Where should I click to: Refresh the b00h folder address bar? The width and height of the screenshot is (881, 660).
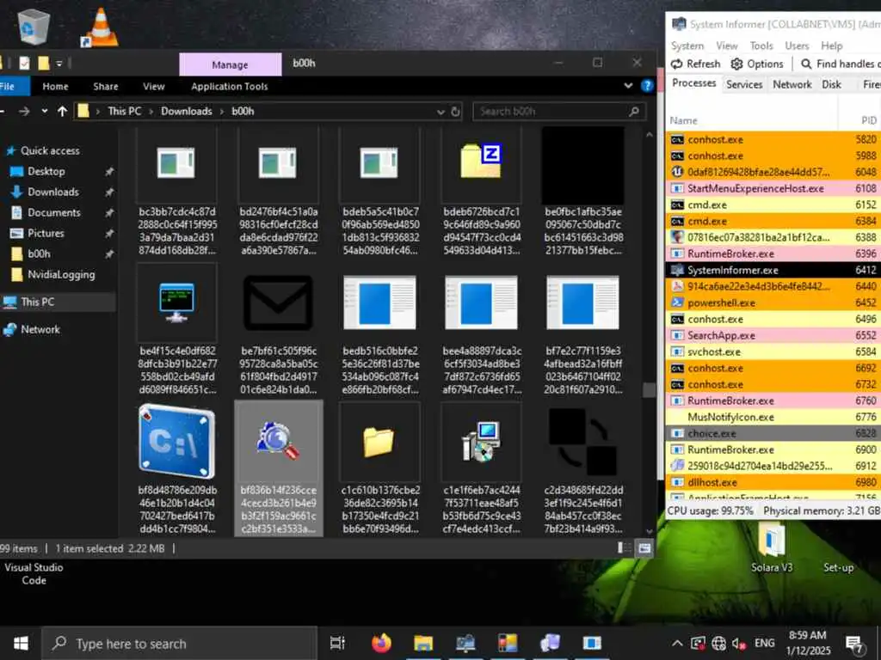[x=456, y=111]
